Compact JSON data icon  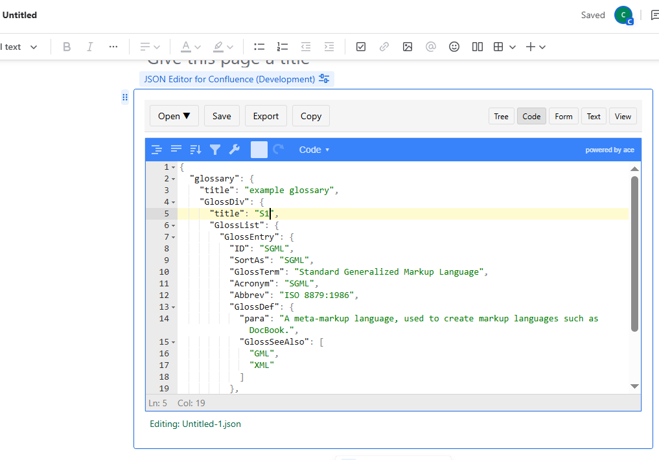176,150
